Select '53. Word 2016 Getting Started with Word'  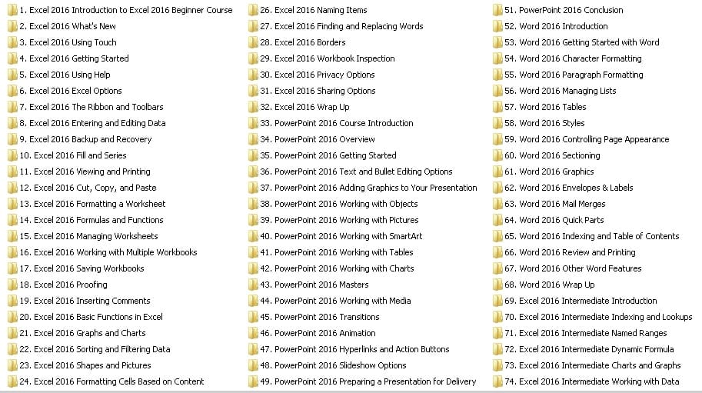[582, 42]
